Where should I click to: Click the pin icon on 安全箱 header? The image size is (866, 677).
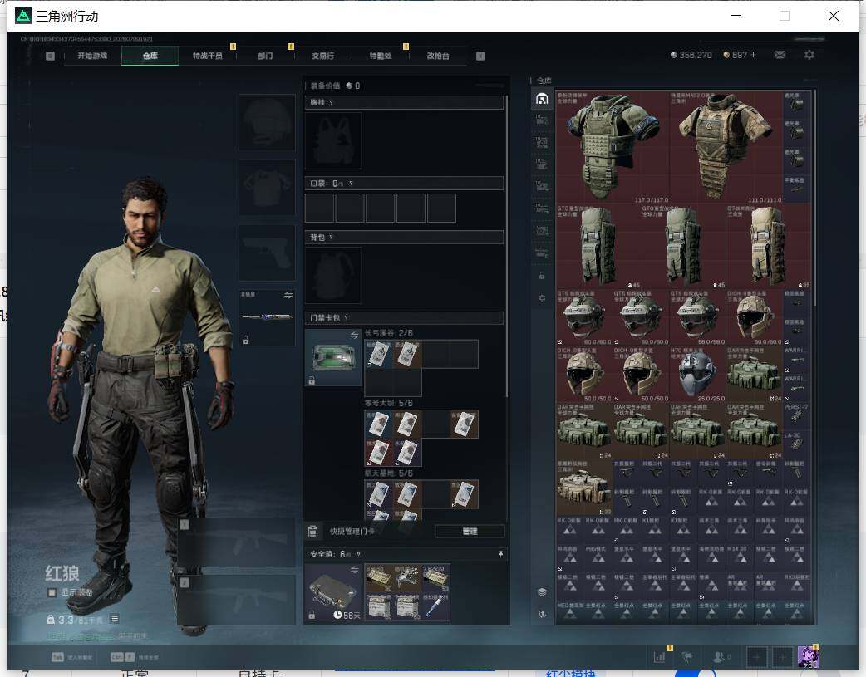pos(501,554)
